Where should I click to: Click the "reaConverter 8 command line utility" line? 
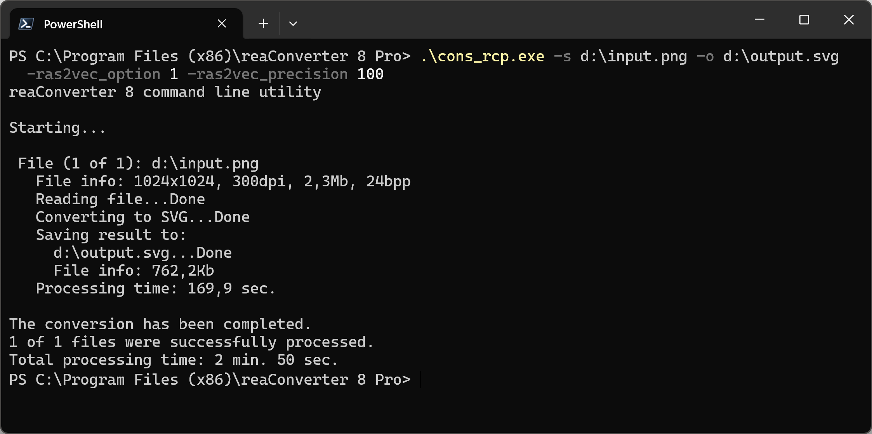coord(165,92)
